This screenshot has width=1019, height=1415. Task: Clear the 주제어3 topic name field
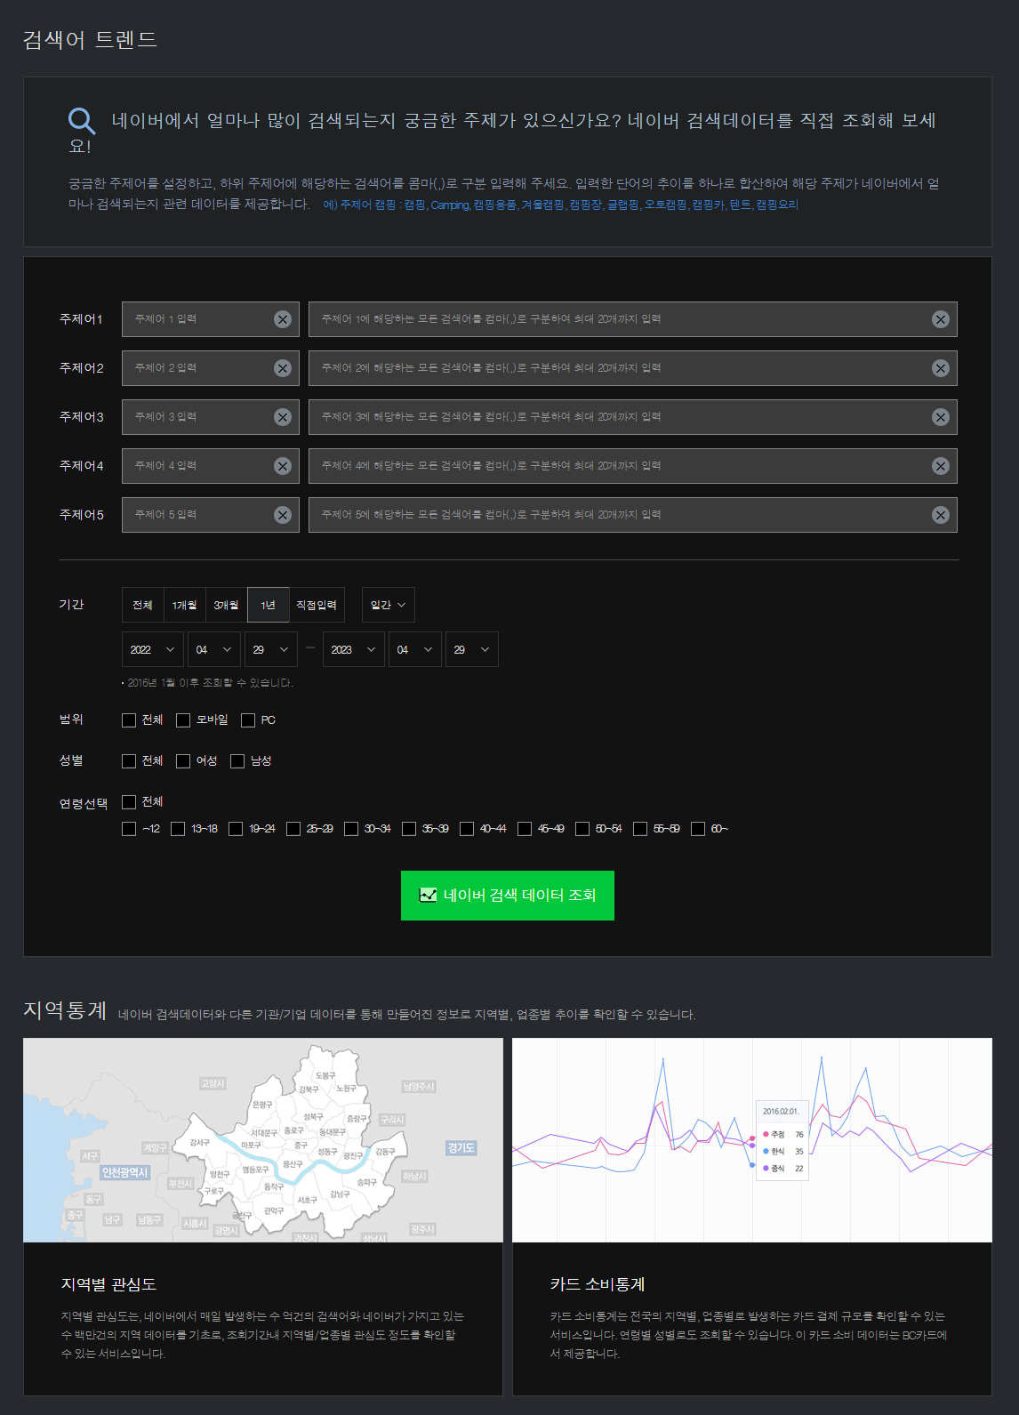pyautogui.click(x=283, y=417)
